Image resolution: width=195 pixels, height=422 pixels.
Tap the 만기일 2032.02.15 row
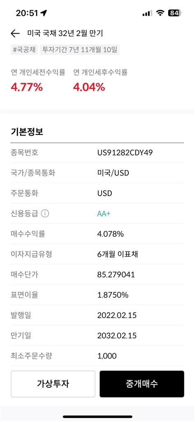(97, 336)
